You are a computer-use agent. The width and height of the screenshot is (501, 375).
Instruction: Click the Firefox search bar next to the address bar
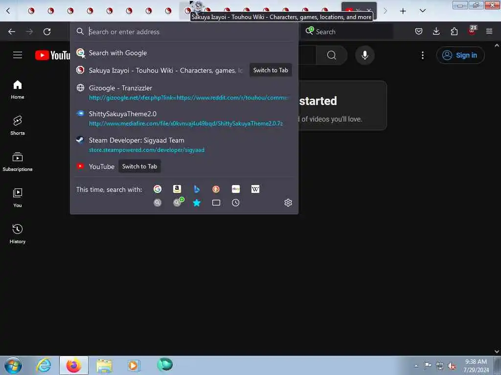(x=347, y=32)
